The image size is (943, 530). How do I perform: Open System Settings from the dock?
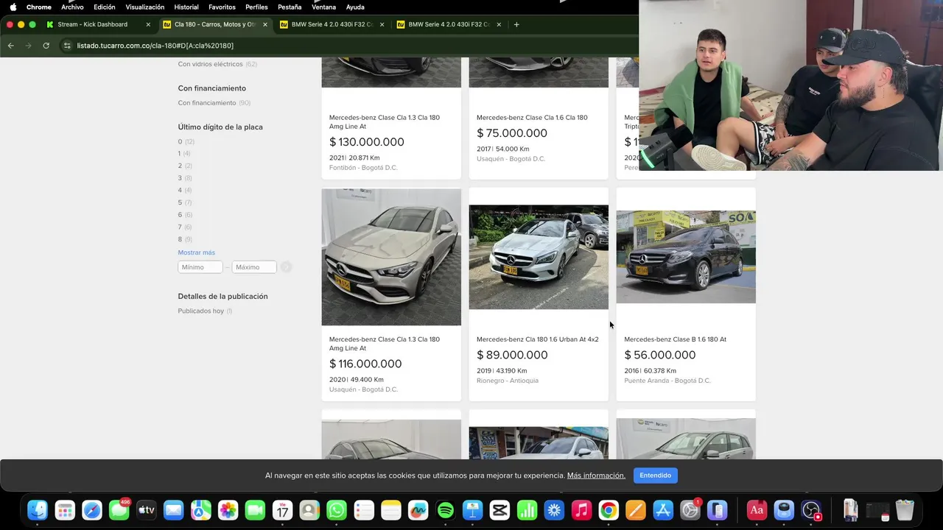690,510
